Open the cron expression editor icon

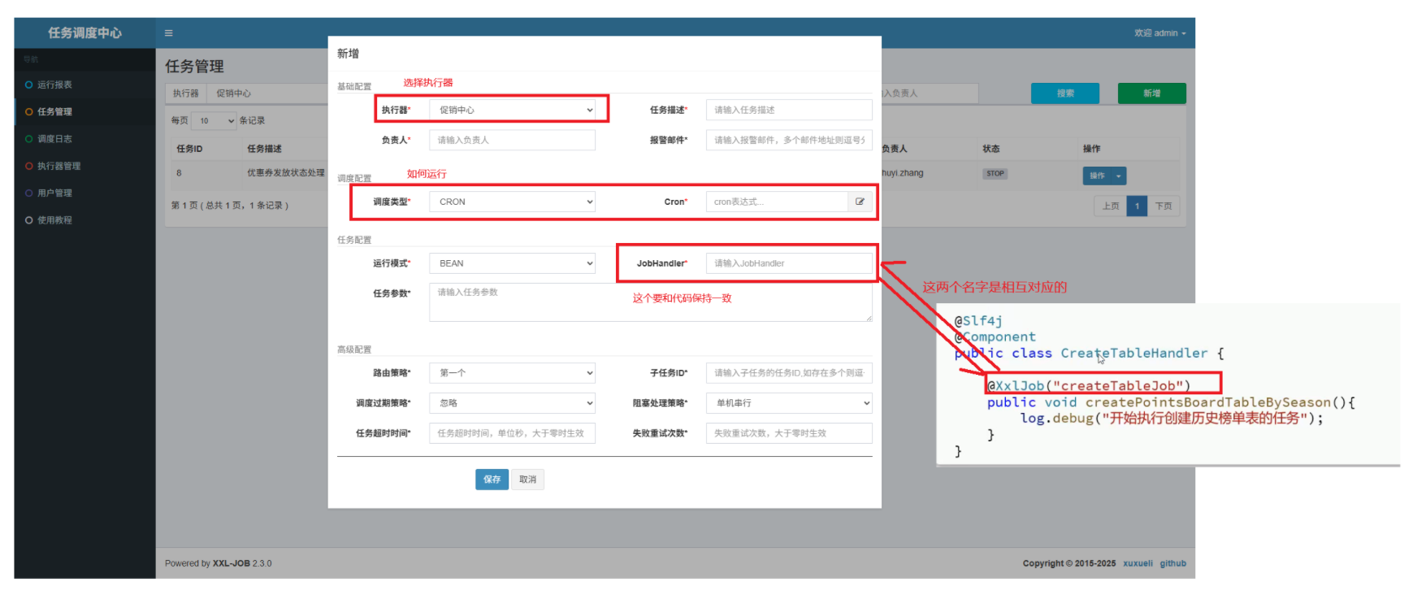(860, 202)
